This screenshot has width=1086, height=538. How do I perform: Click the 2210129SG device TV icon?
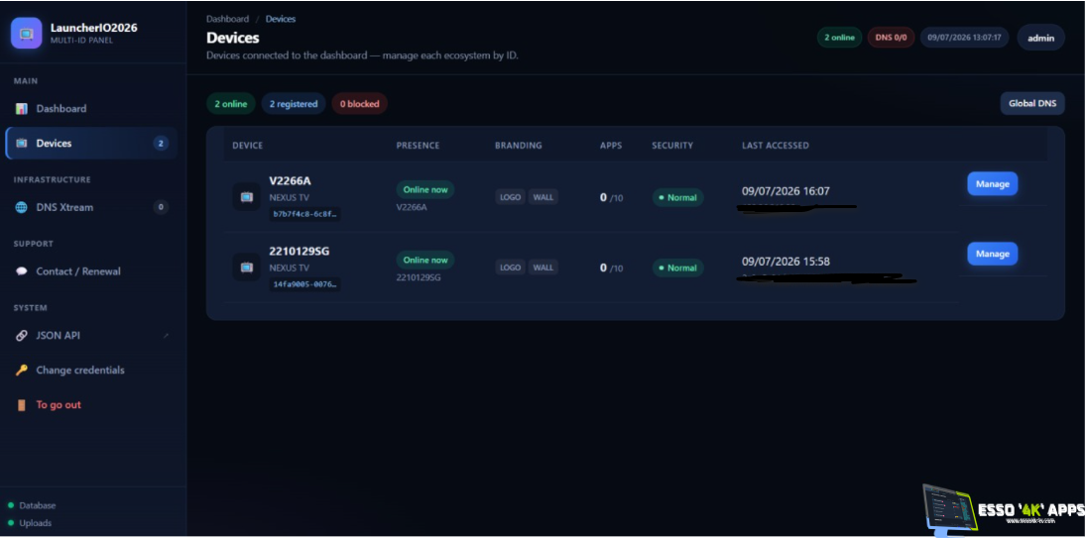point(247,267)
